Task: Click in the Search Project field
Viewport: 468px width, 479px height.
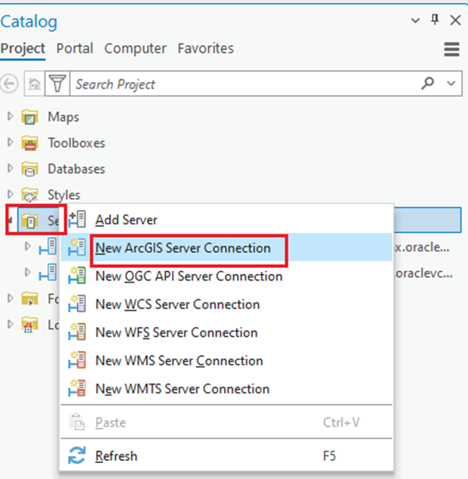Action: pos(244,84)
